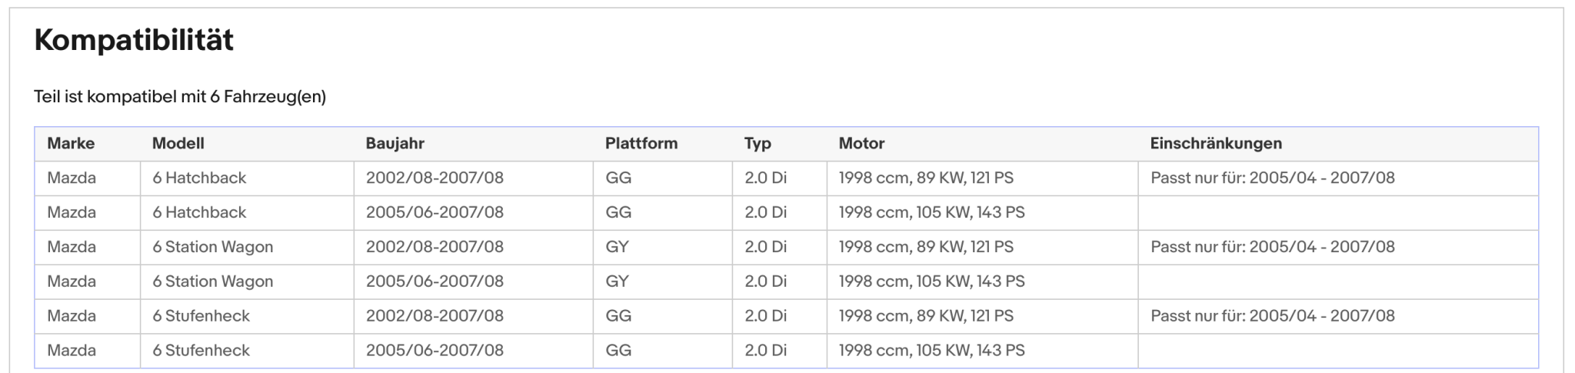Click 'Mazda' in the Hatchback 2005/06 row

coord(72,212)
